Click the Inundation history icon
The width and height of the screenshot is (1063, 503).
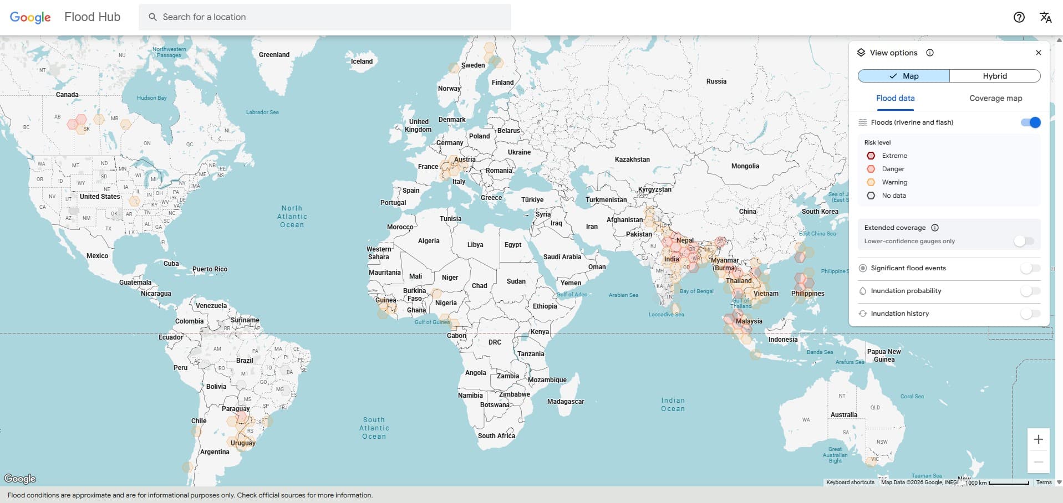coord(863,314)
